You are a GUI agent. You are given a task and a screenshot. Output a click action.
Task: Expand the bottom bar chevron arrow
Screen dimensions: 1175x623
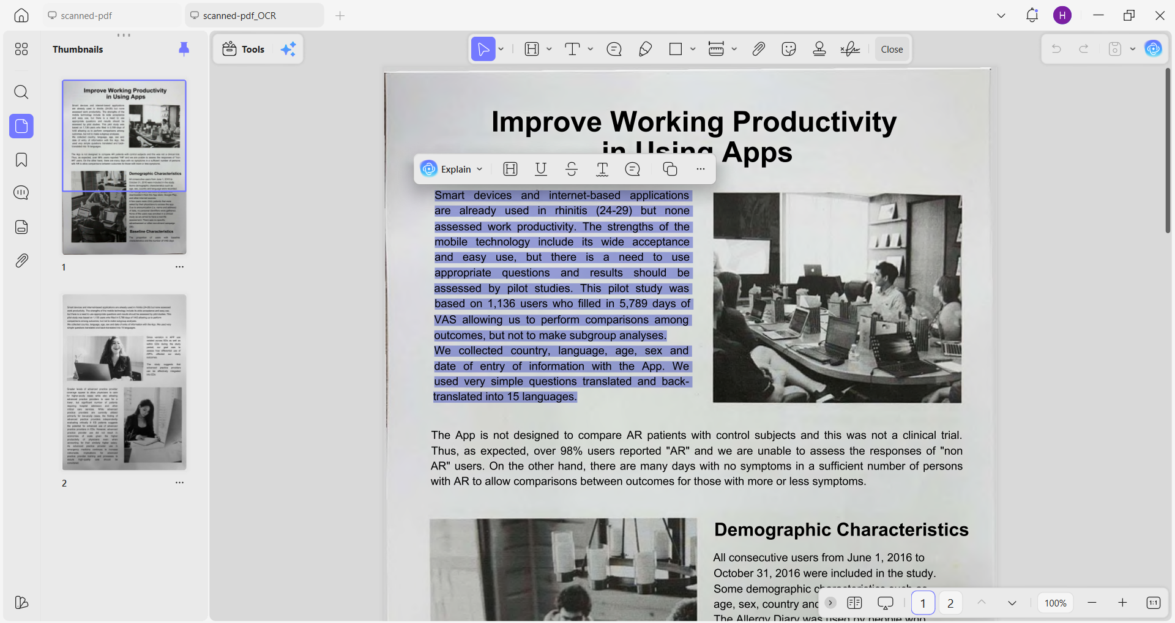[x=830, y=603]
